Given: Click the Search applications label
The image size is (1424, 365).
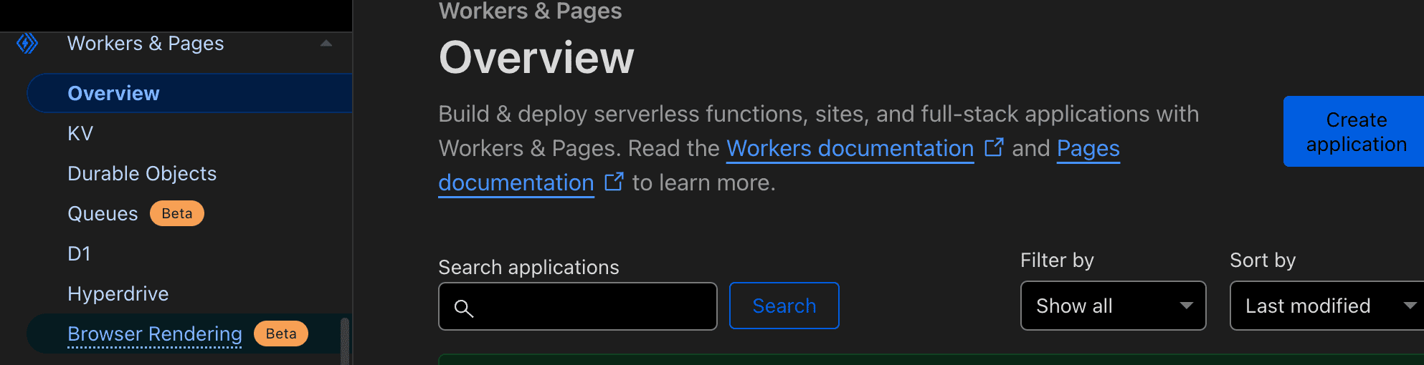Looking at the screenshot, I should pyautogui.click(x=528, y=267).
